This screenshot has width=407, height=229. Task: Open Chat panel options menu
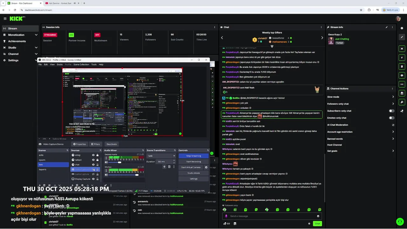click(x=322, y=27)
